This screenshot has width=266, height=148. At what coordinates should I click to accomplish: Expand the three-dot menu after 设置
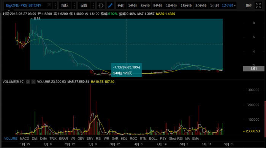(x=93, y=5)
